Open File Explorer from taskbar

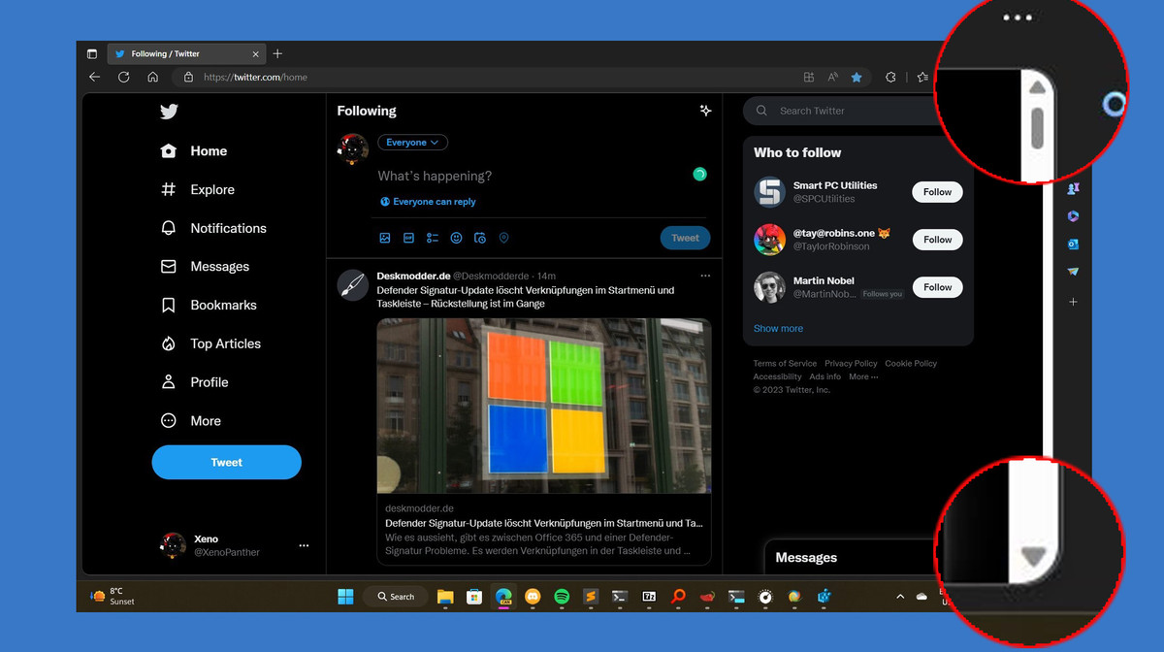[445, 597]
